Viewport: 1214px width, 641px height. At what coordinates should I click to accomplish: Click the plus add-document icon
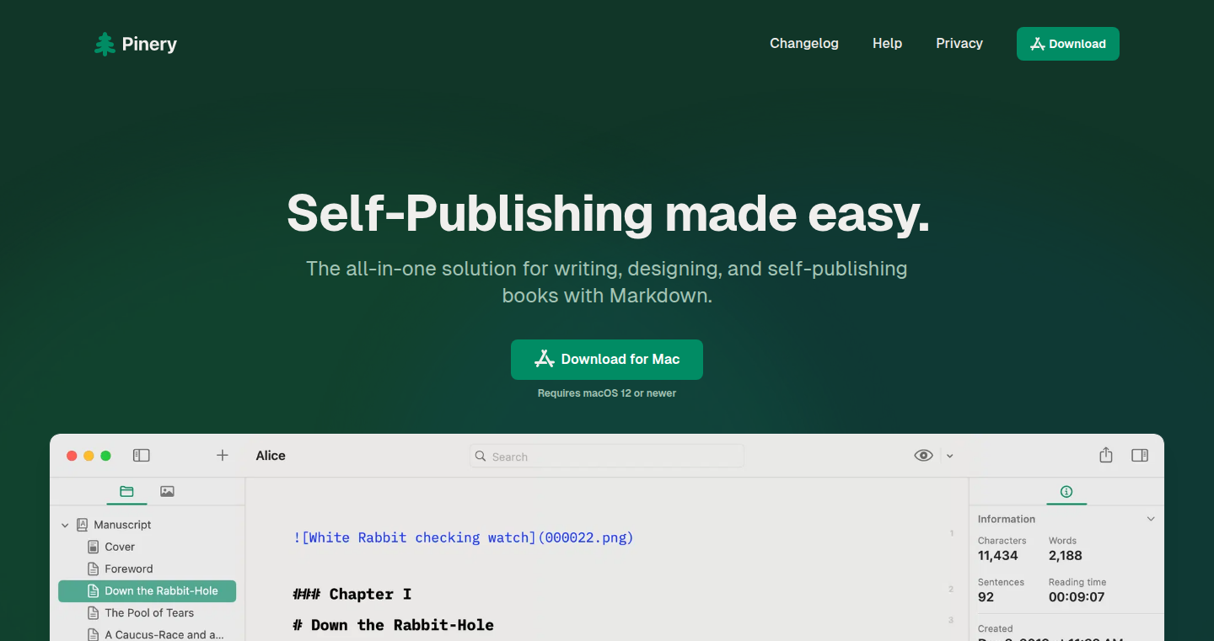(x=223, y=456)
